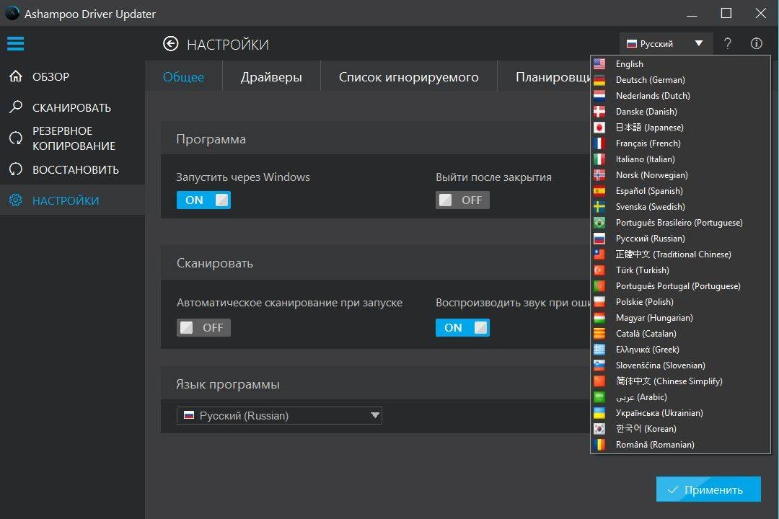
Task: Click the Swedish flag icon
Action: [599, 207]
